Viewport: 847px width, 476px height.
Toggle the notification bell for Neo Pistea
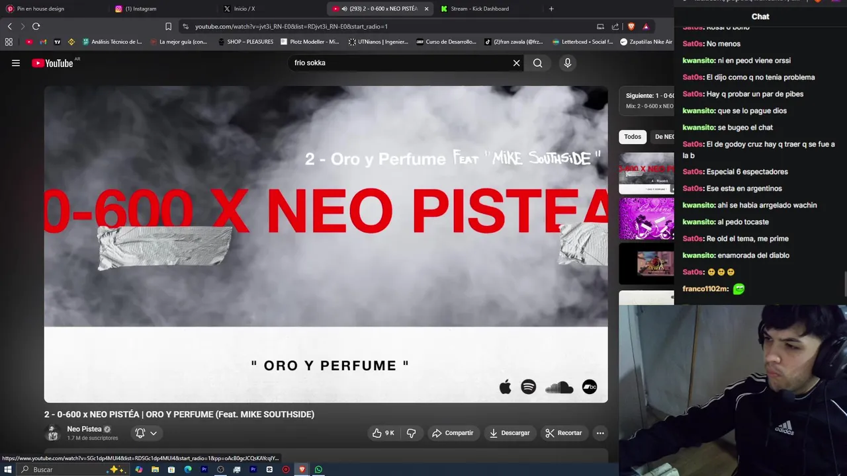click(140, 433)
